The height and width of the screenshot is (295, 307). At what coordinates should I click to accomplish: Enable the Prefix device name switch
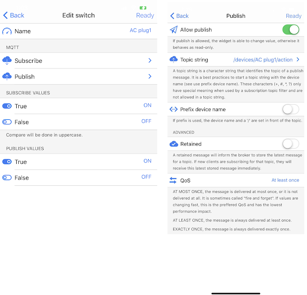(x=291, y=109)
